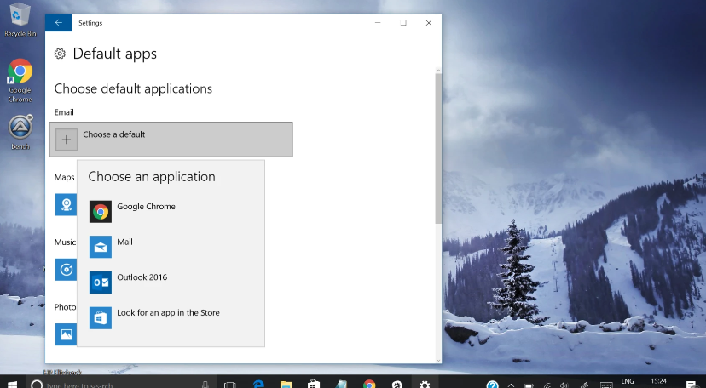Click the Settings gear in the taskbar
706x388 pixels.
pyautogui.click(x=425, y=385)
